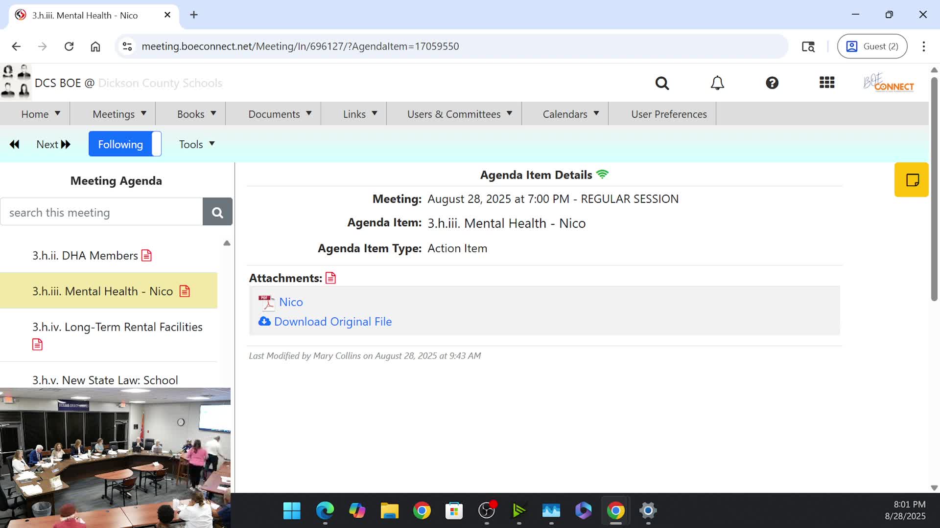Toggle the Following switch

tap(125, 144)
